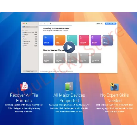Open the last gray lost partition tile
This screenshot has height=137, width=137.
click(96, 58)
